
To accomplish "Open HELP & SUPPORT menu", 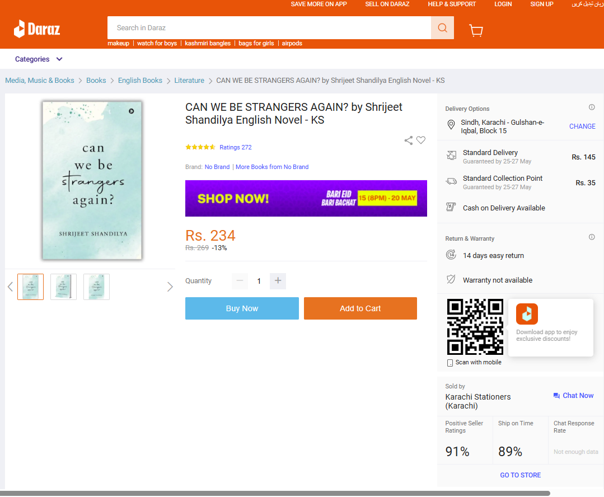I will click(x=452, y=4).
